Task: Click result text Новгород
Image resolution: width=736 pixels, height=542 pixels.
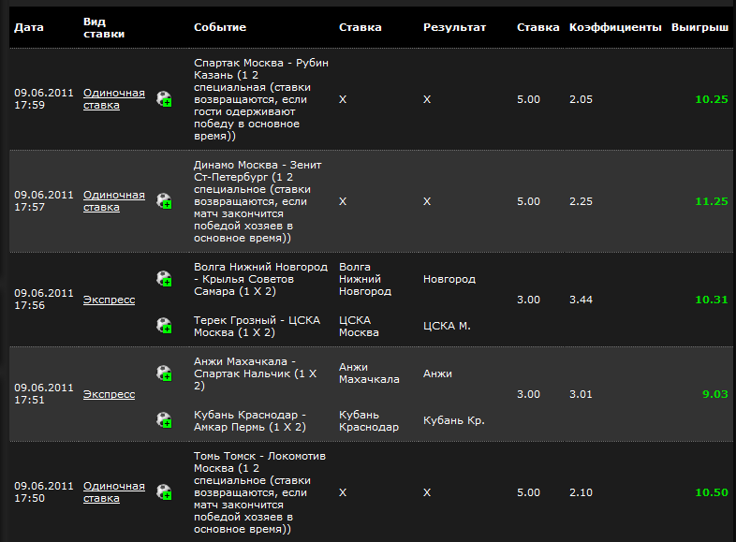Action: tap(449, 279)
